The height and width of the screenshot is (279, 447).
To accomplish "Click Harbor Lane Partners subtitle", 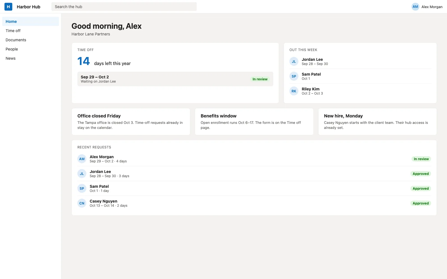I will pyautogui.click(x=91, y=34).
